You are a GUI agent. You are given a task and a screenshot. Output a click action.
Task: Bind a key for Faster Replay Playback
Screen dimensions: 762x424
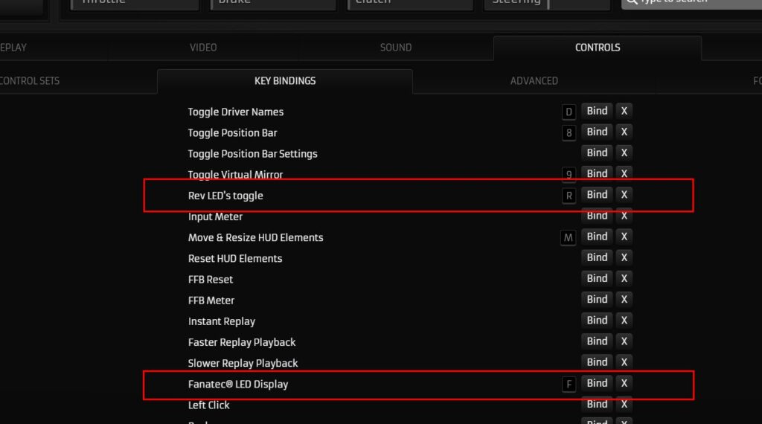point(597,341)
